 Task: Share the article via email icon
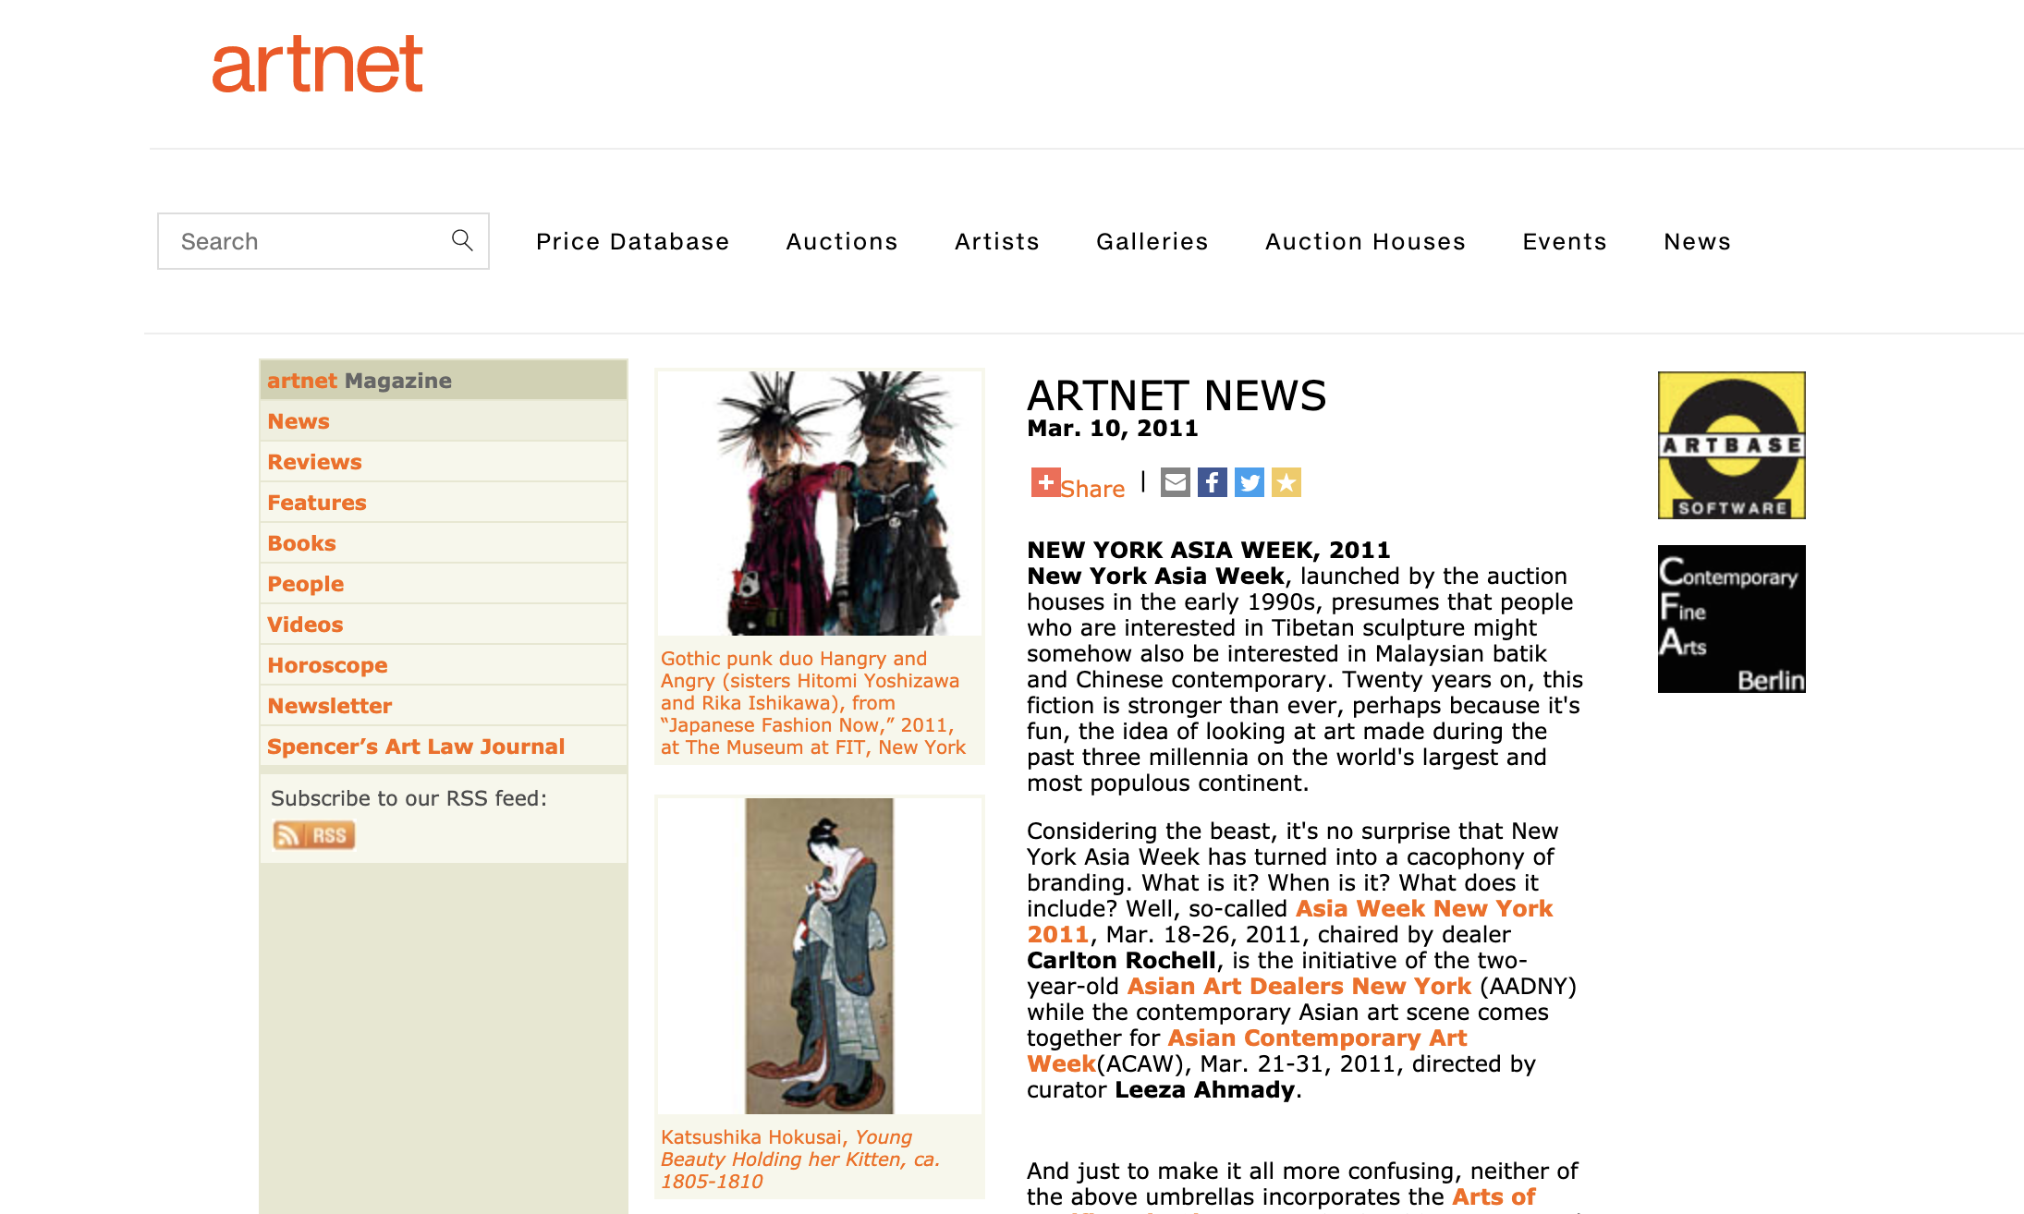coord(1175,482)
